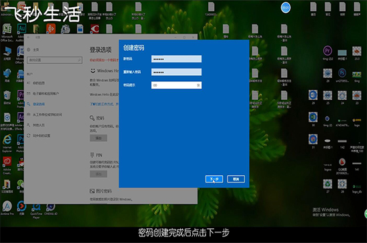Click the blue round timer badge at top
Viewport: 367px width, 243px height.
(286, 7)
